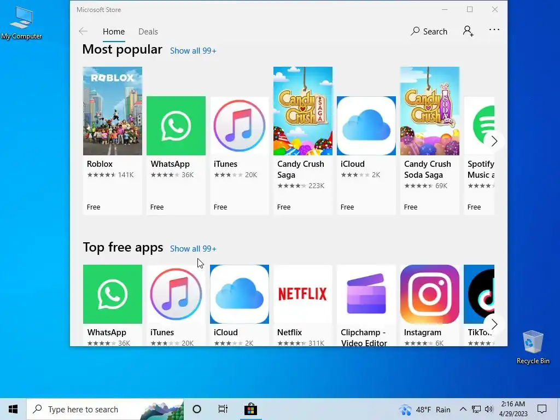This screenshot has width=560, height=420.
Task: Click the Netflix title text
Action: (290, 332)
